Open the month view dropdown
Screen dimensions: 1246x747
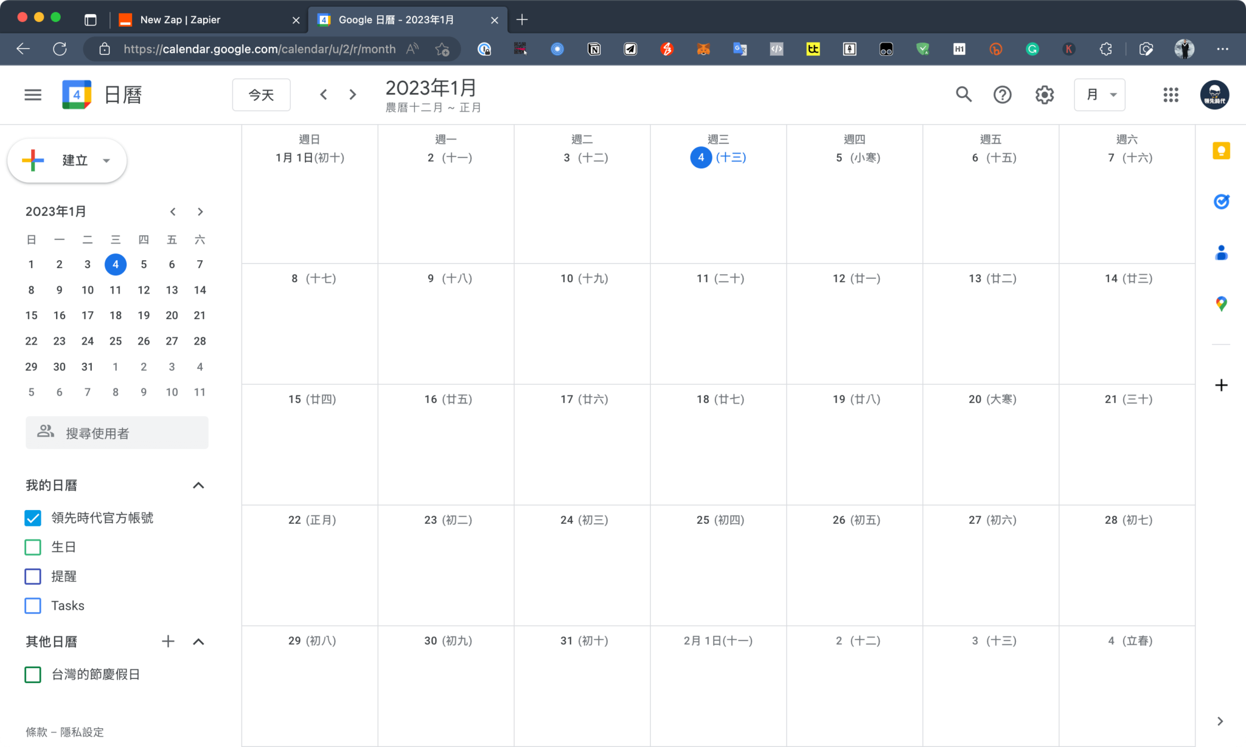point(1100,94)
